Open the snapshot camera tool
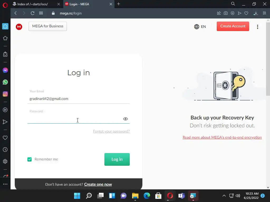This screenshot has width=270, height=202. (x=226, y=13)
